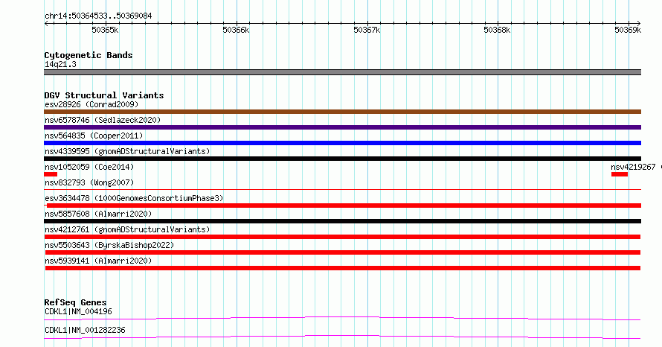This screenshot has height=347, width=662.
Task: Click the red nsv4212761 variant bar
Action: (342, 237)
